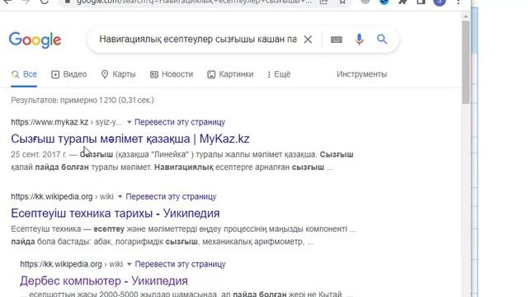Open the Chrome three-dot menu
Image resolution: width=528 pixels, height=297 pixels.
coord(459,2)
